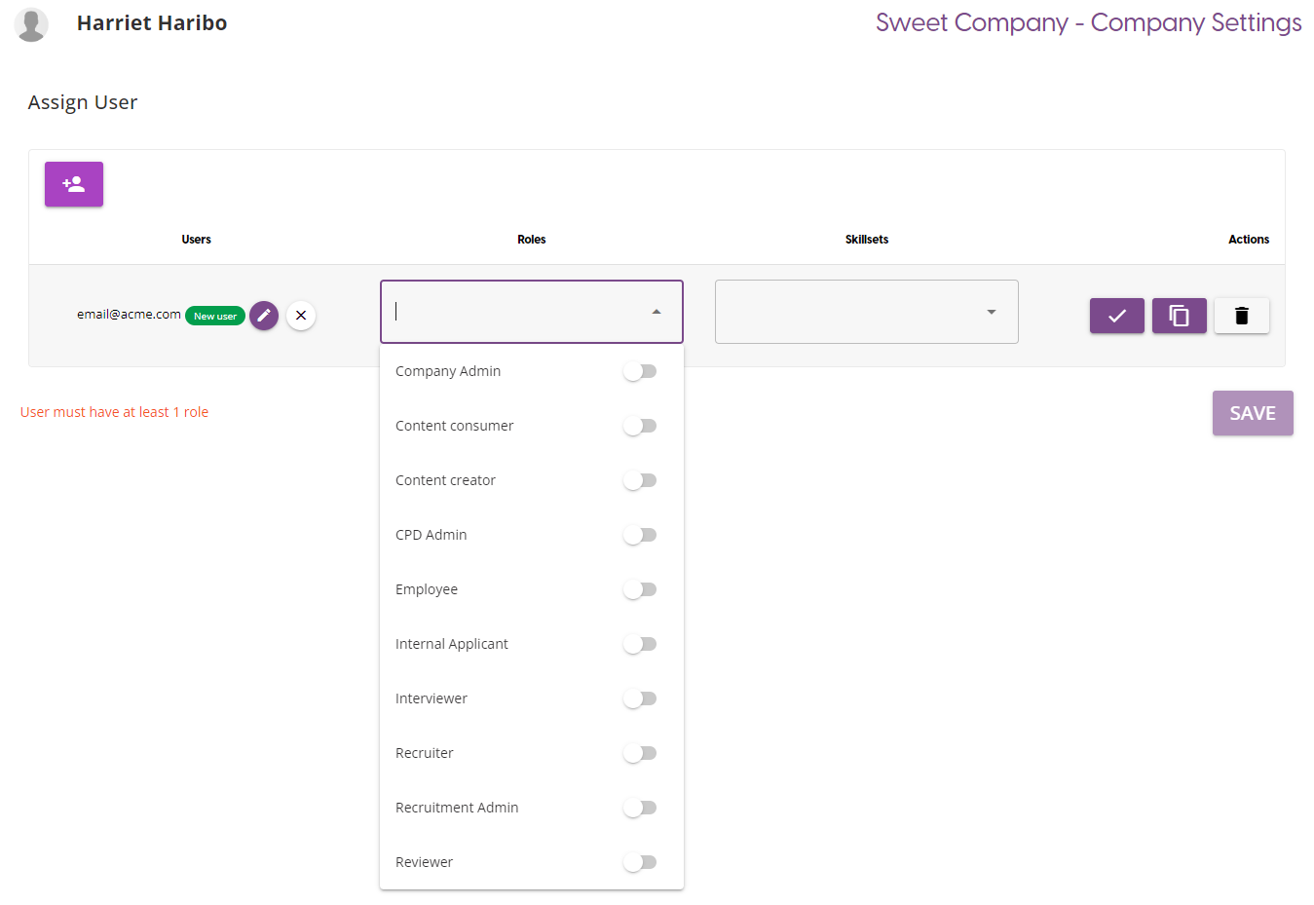
Task: Pick Recruitment Admin in roles list
Action: point(457,808)
